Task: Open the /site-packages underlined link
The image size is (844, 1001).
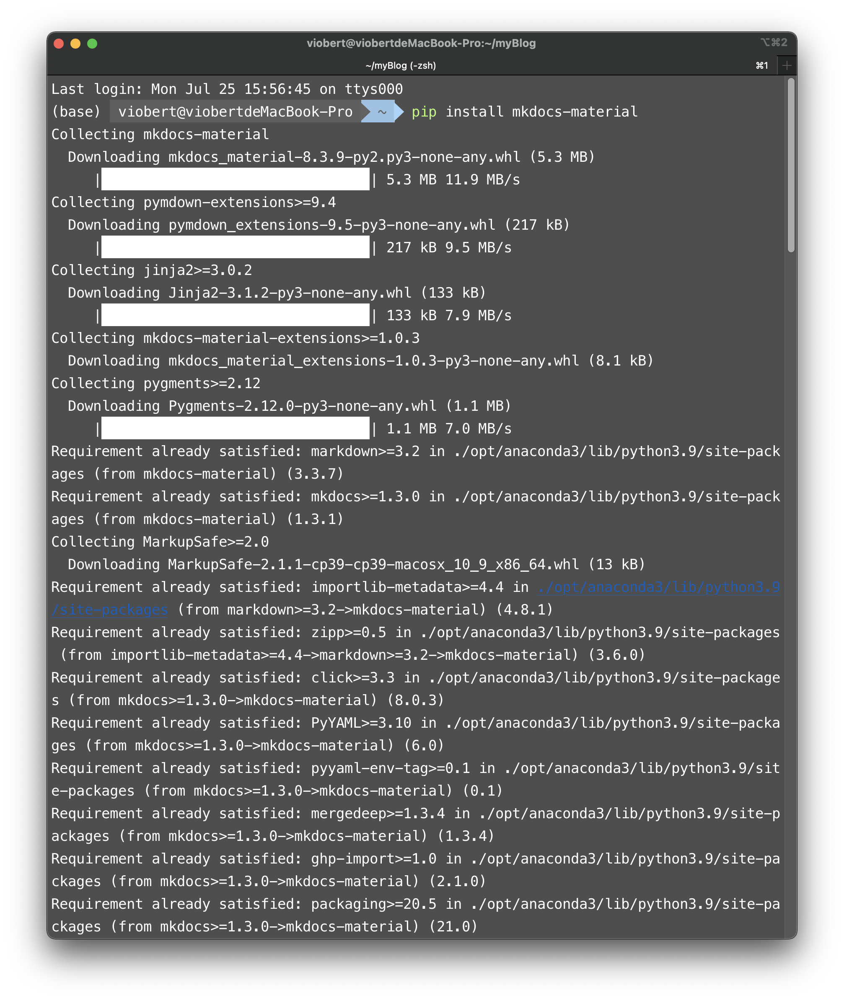Action: 109,609
